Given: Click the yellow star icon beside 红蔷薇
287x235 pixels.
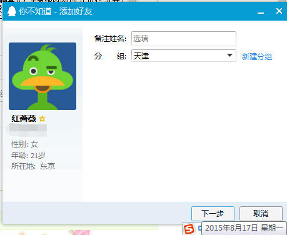Looking at the screenshot, I should (x=43, y=119).
